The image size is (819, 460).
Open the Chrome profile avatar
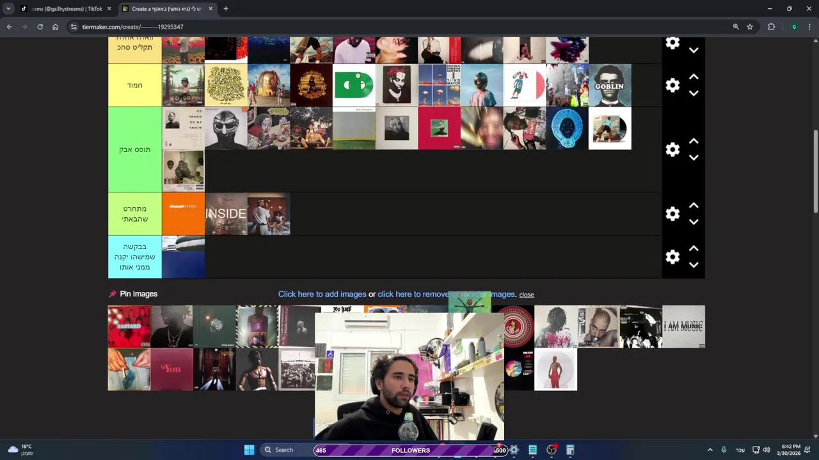point(794,27)
